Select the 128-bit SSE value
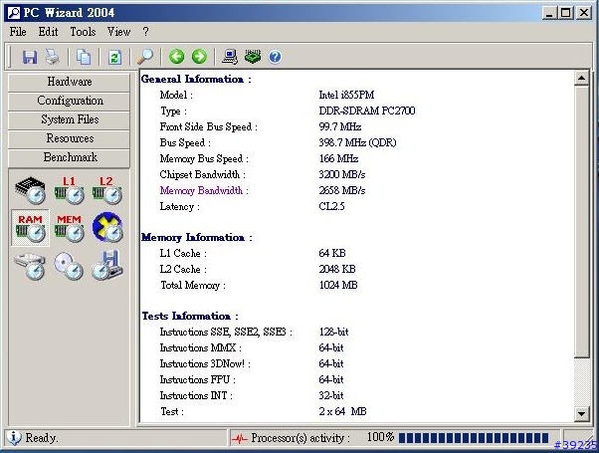The width and height of the screenshot is (599, 453). pos(333,332)
